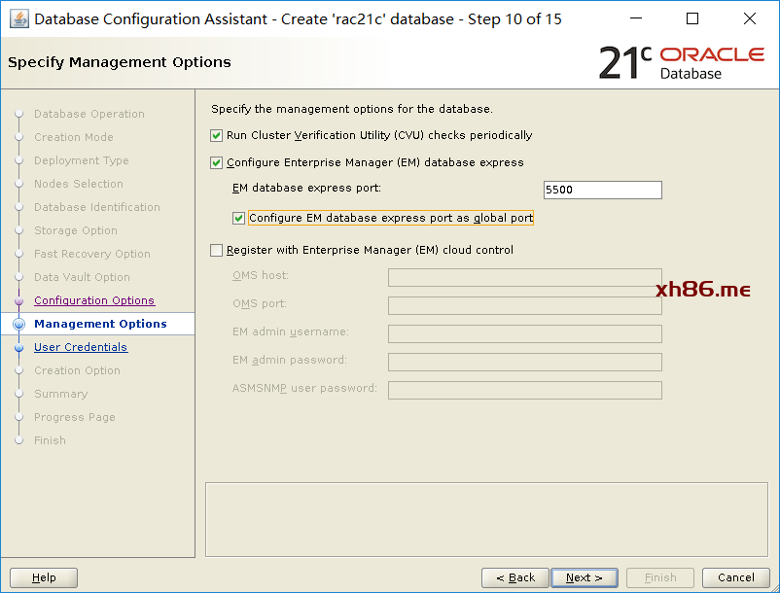
Task: Open the Configuration Options step link
Action: click(x=94, y=301)
